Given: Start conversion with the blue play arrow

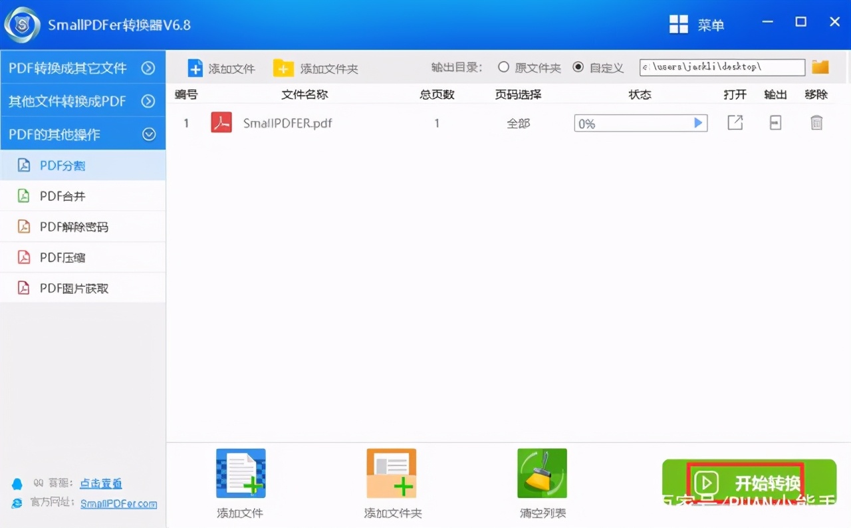Looking at the screenshot, I should tap(698, 123).
